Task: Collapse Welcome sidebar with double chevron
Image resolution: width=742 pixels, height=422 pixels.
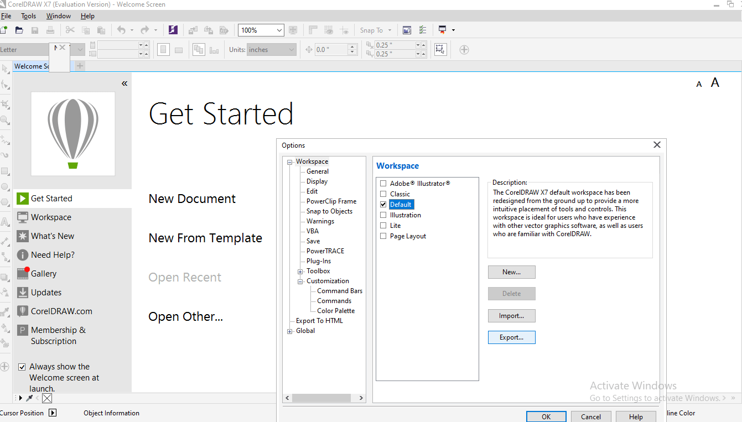Action: 124,84
